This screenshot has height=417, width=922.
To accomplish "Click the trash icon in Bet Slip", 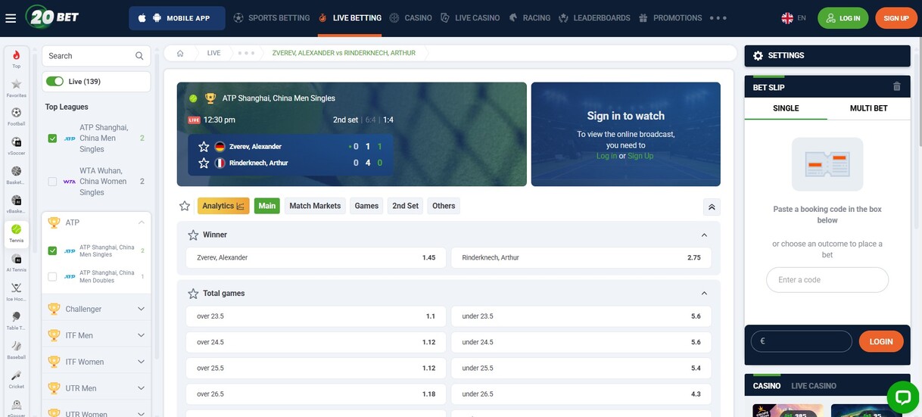I will click(897, 87).
